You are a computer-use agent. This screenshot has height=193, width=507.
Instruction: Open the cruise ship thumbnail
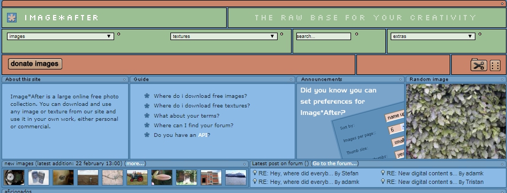click(236, 177)
